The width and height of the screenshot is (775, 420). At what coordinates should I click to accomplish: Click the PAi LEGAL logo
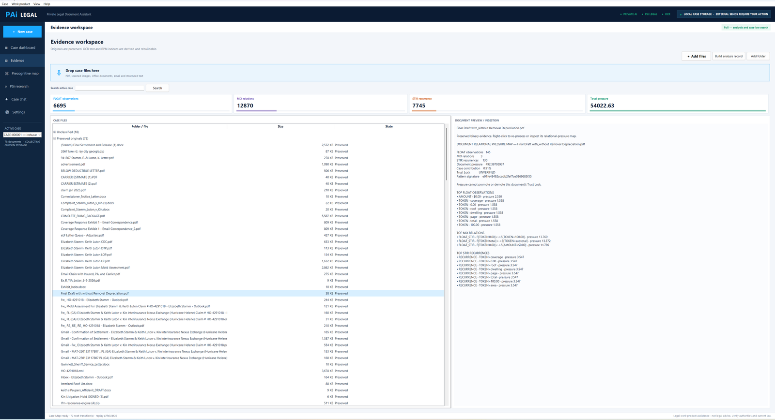tap(21, 15)
